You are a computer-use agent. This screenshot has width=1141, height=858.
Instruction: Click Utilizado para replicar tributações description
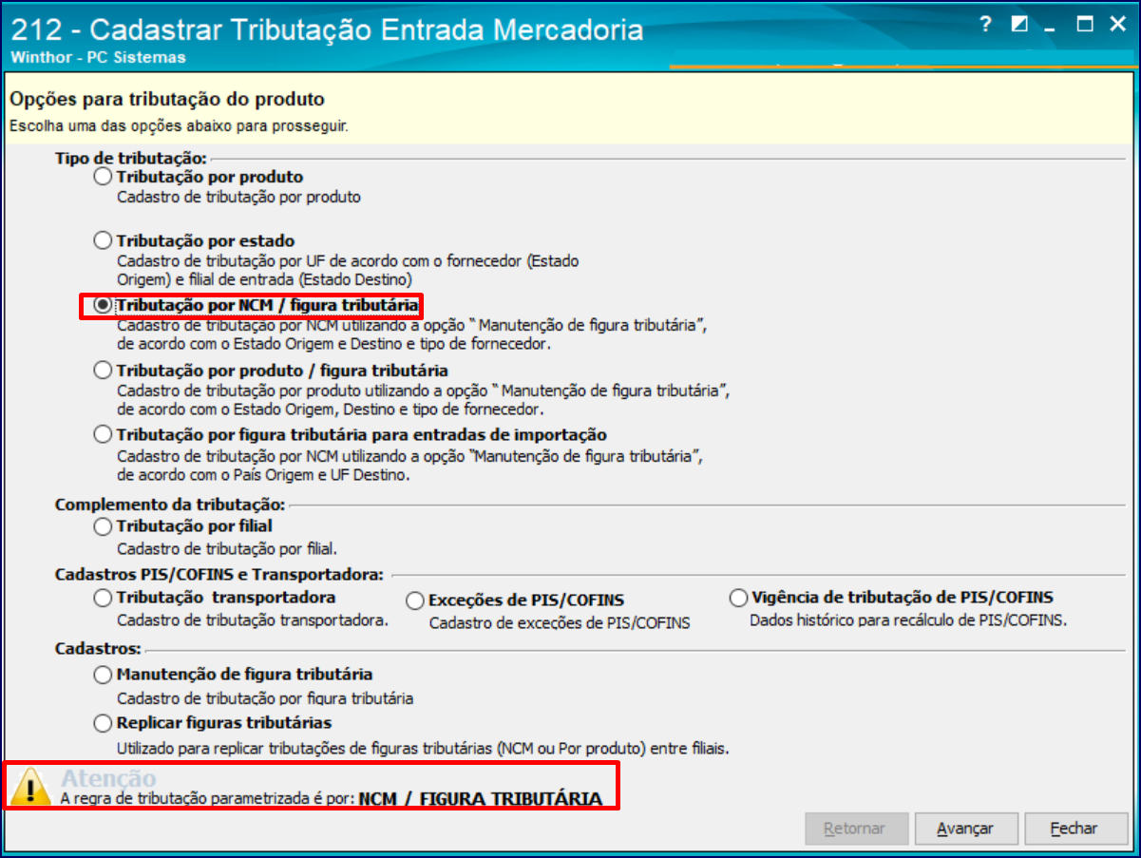(x=423, y=748)
